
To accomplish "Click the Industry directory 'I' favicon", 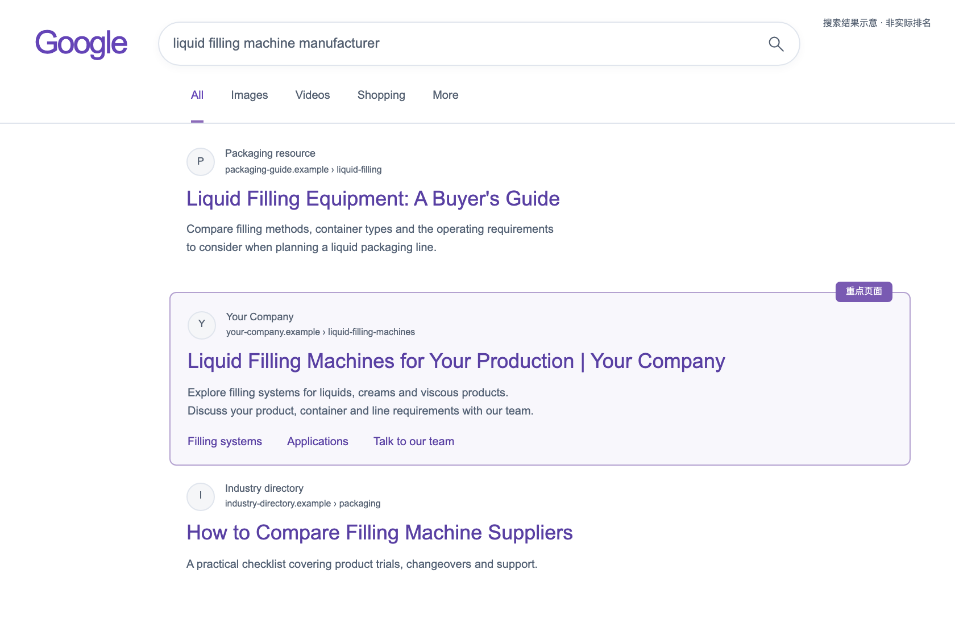I will [201, 496].
